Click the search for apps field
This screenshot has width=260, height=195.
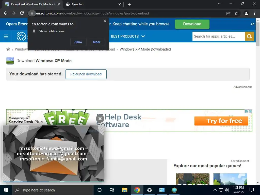pos(219,36)
